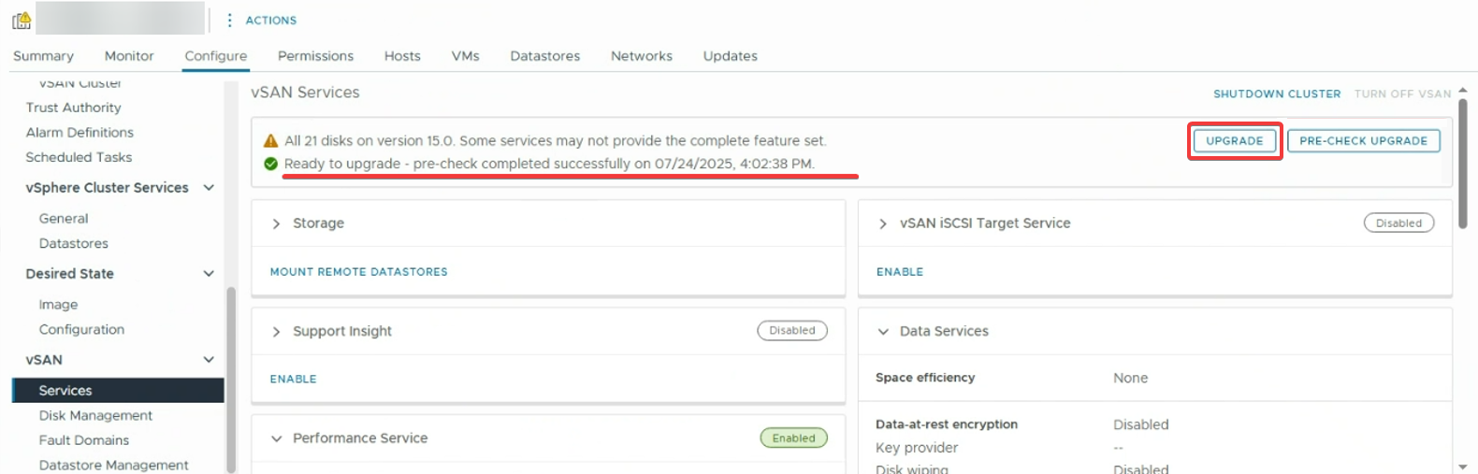This screenshot has height=474, width=1478.
Task: Go to the Hosts tab
Action: tap(402, 56)
